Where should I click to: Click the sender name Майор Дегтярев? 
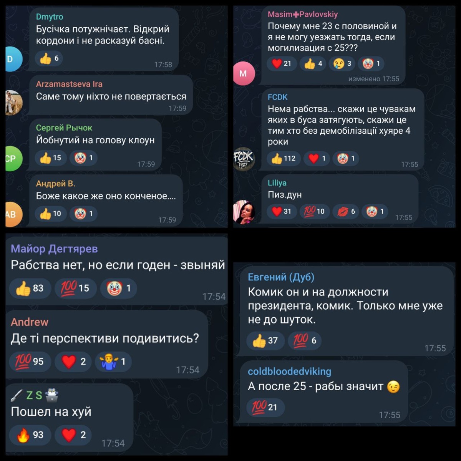pyautogui.click(x=54, y=249)
